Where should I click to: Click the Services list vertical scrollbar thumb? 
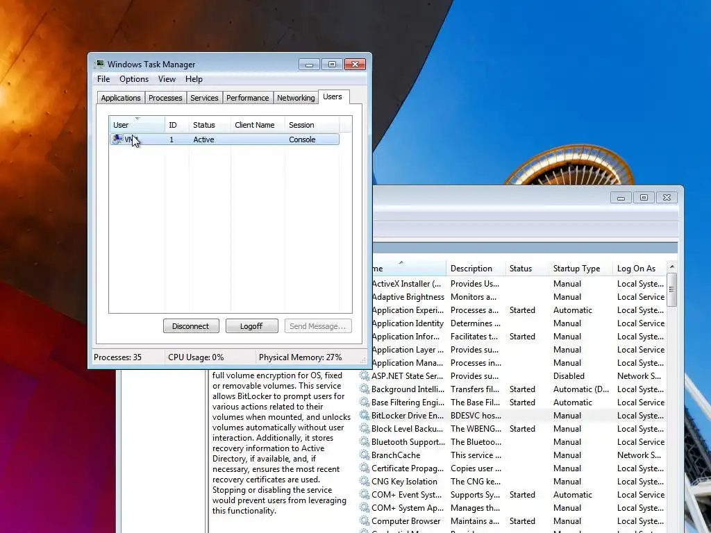coord(672,289)
